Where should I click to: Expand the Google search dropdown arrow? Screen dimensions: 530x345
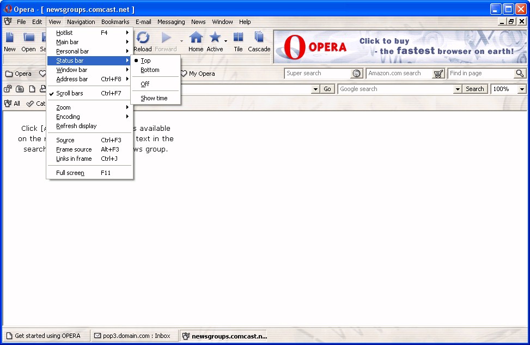(457, 89)
